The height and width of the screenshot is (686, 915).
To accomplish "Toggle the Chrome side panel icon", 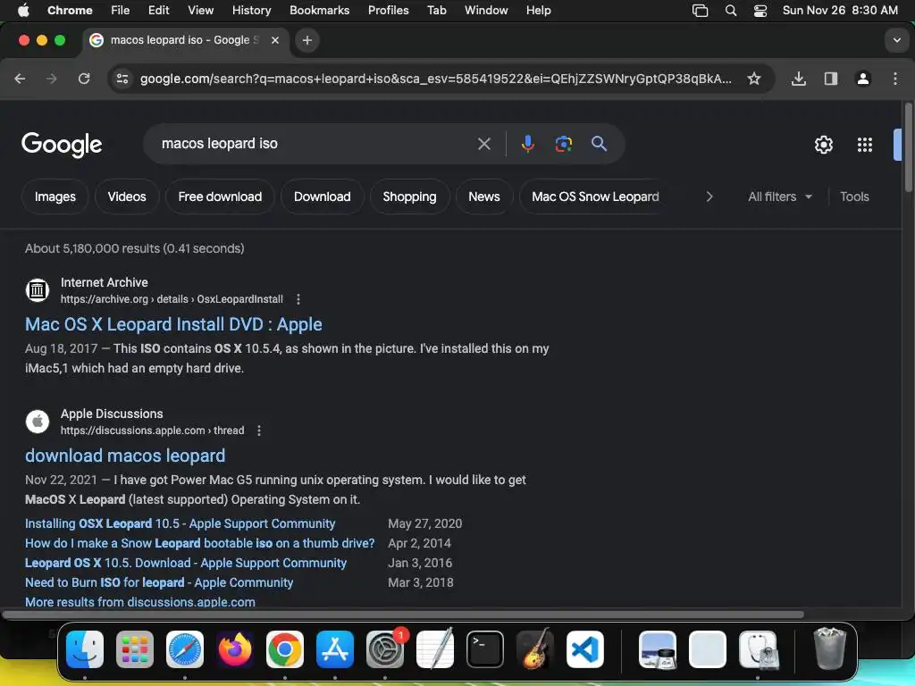I will [830, 79].
